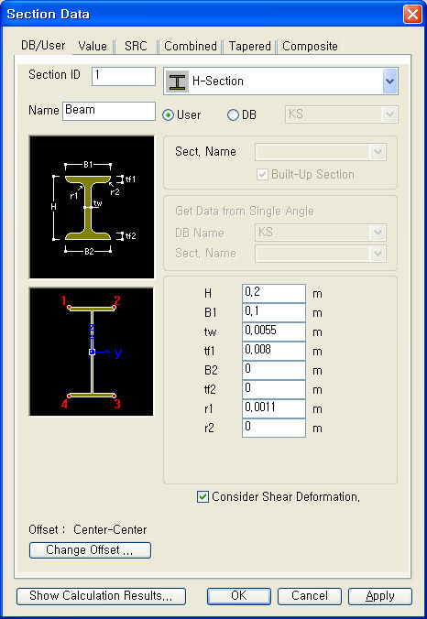Toggle Consider Shear Deformation checkbox
This screenshot has width=427, height=619.
[x=203, y=496]
